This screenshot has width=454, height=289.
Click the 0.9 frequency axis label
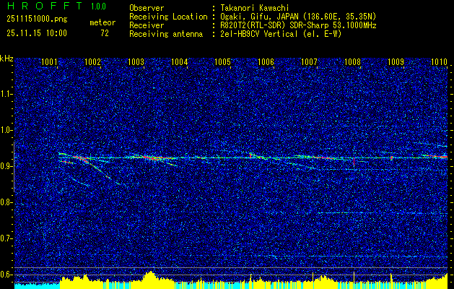coord(6,166)
